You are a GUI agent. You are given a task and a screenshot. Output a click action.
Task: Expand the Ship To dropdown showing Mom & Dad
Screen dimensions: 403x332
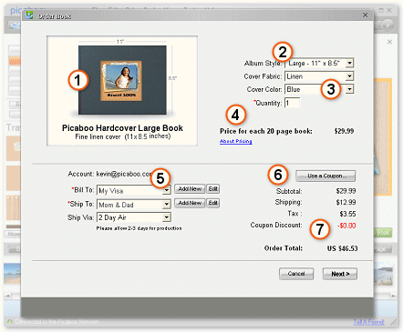click(x=134, y=204)
